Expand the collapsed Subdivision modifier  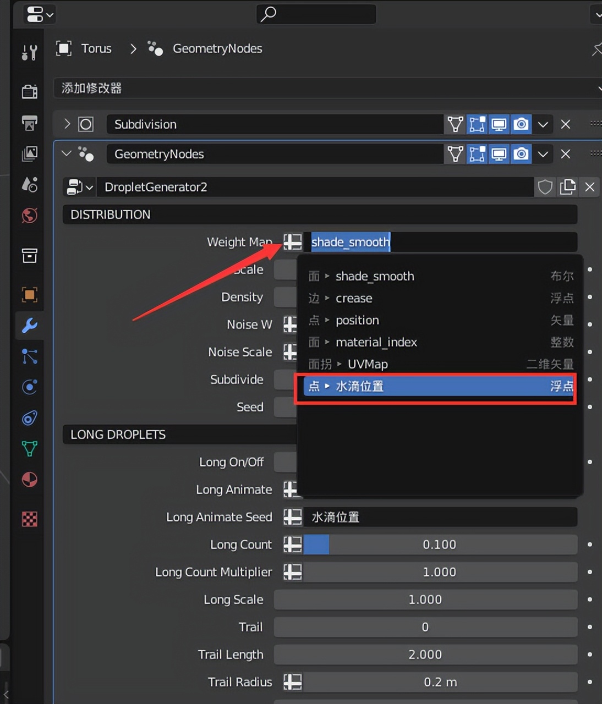(x=66, y=124)
